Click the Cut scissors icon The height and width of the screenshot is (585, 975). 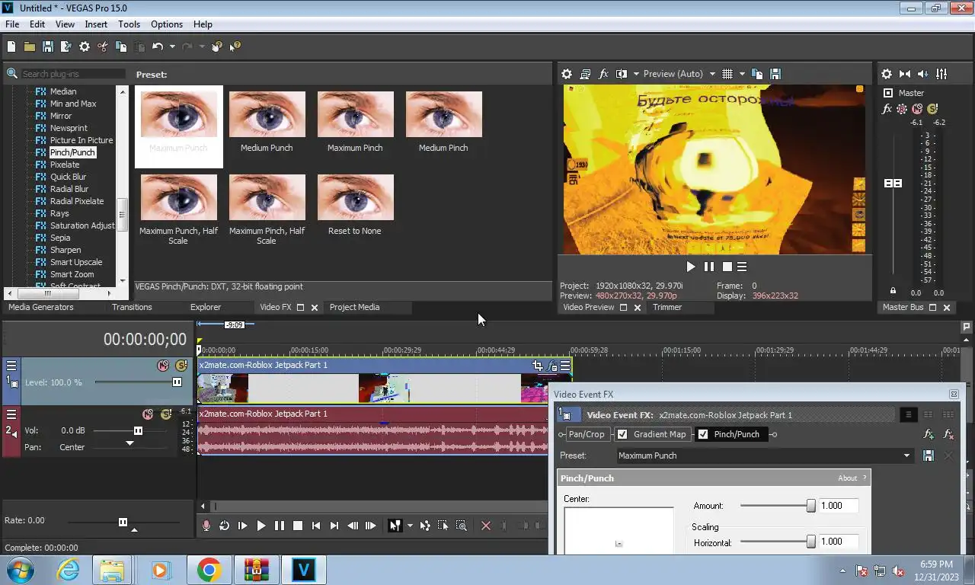(x=103, y=46)
